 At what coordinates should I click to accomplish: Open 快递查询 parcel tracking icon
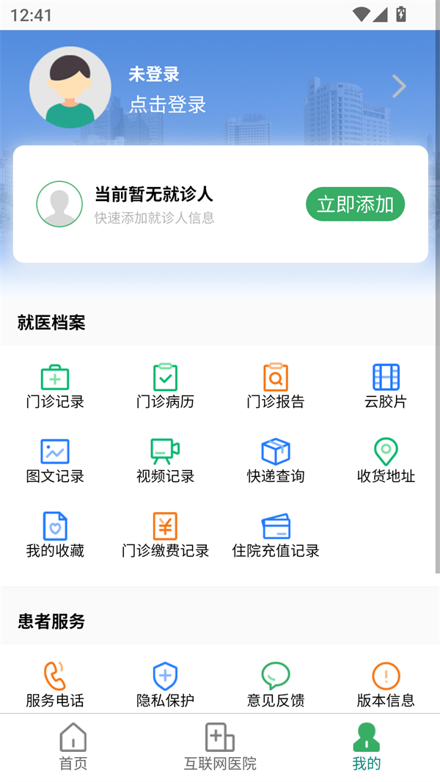[276, 451]
